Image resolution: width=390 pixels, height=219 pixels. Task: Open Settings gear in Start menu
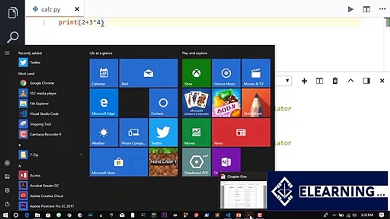pos(7,190)
